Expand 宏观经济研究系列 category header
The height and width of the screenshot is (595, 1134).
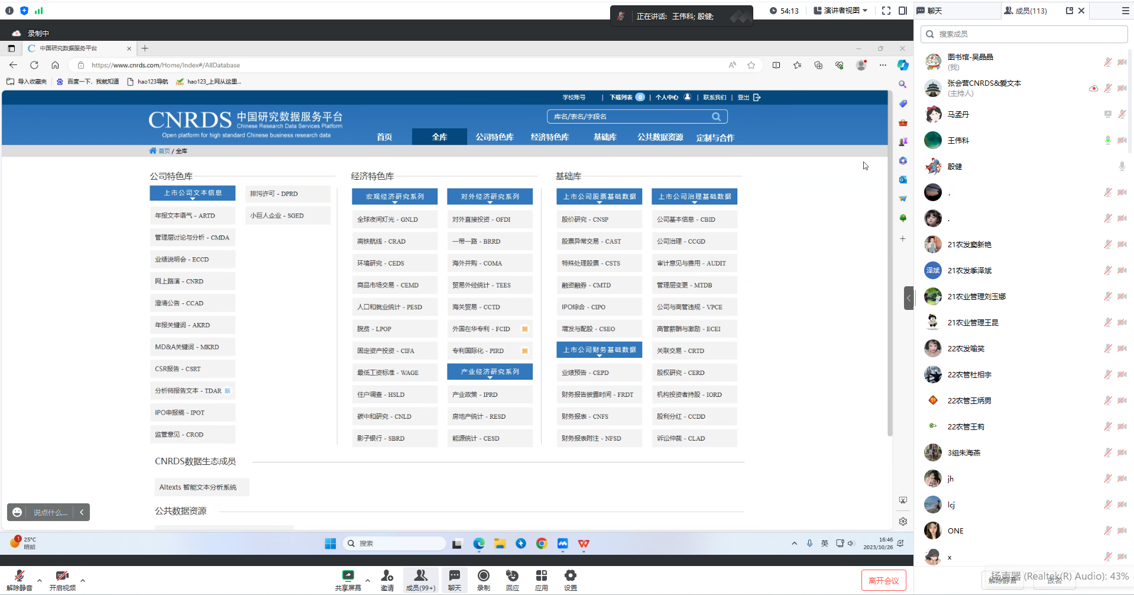tap(394, 197)
